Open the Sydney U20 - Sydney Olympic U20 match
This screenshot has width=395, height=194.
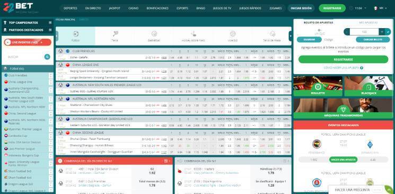click(x=91, y=91)
